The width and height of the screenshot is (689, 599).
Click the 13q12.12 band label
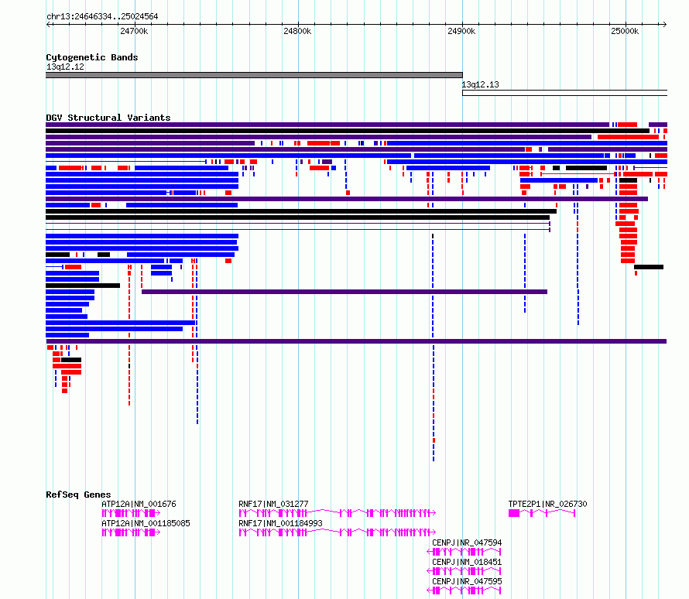(x=65, y=67)
